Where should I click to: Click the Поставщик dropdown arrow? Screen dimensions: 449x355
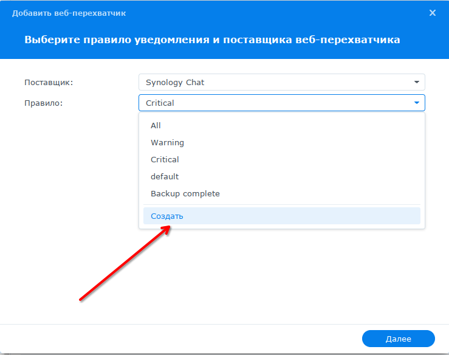417,82
